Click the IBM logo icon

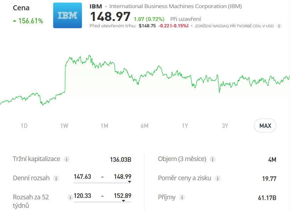tap(67, 16)
